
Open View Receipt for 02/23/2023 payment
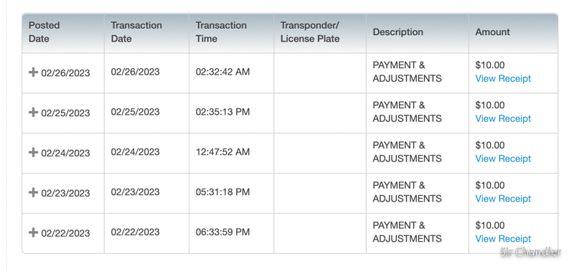(503, 199)
